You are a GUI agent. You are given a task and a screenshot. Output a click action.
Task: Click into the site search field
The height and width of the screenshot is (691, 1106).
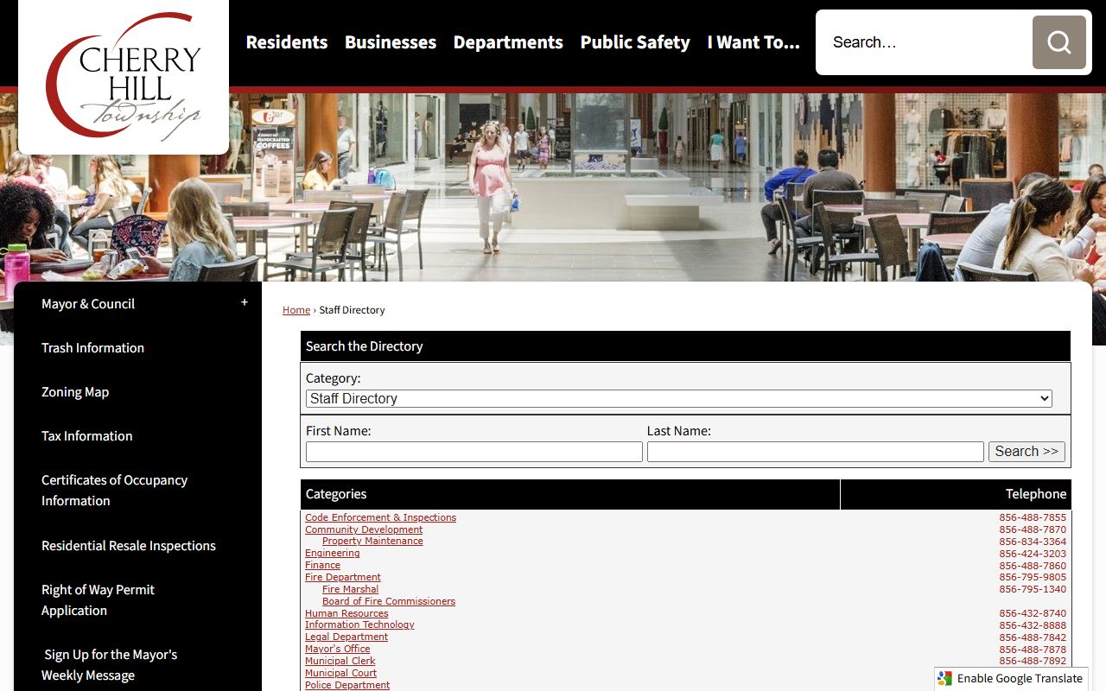pos(925,42)
